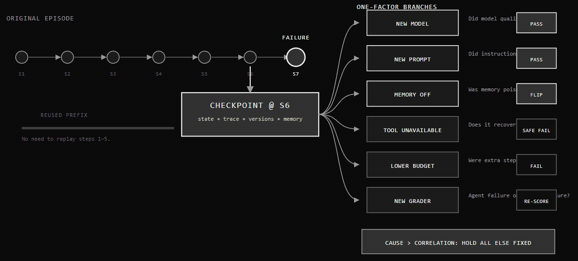Viewport: 578px width, 261px height.
Task: Select the Tool Unavailable branch
Action: pos(413,129)
